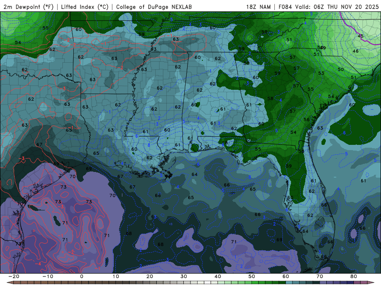This screenshot has height=285, width=381.
Task: Click the dewpoint value 56 on the map
Action: coord(307,120)
